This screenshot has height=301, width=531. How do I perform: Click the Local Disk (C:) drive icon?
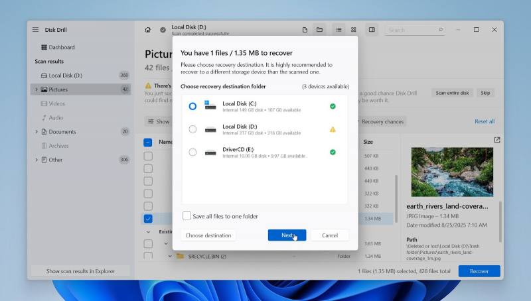point(210,105)
